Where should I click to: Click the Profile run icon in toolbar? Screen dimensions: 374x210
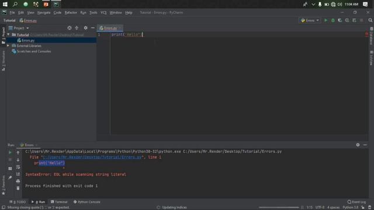point(347,20)
